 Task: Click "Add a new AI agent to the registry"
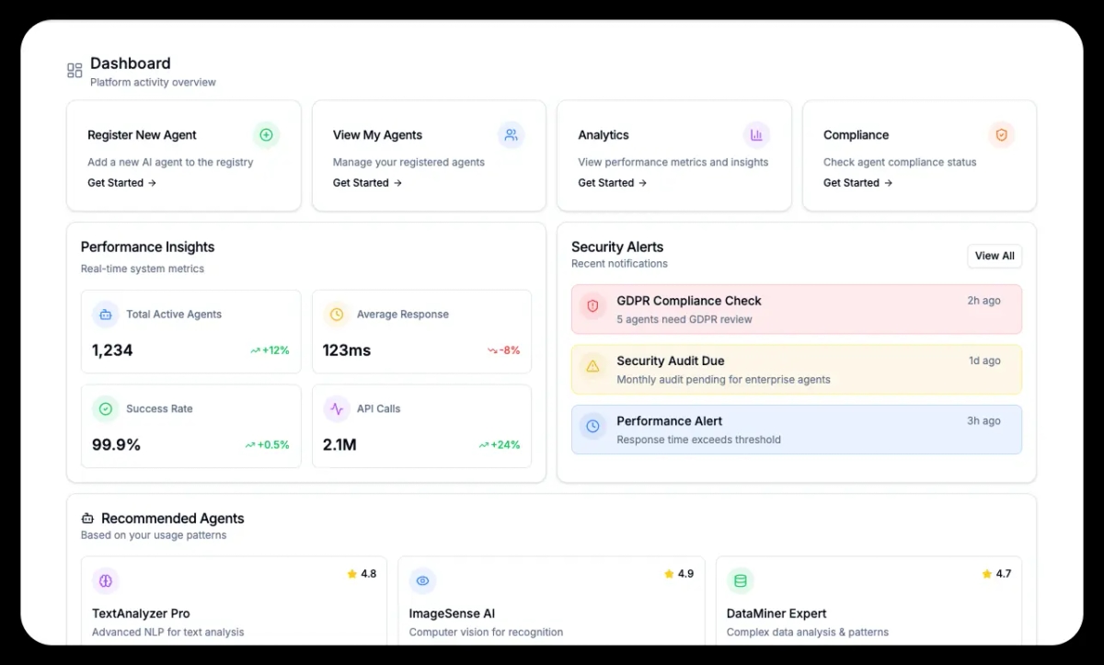point(170,163)
